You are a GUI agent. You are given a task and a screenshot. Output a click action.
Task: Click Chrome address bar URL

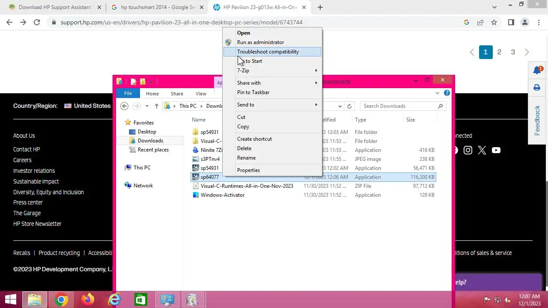pos(182,22)
